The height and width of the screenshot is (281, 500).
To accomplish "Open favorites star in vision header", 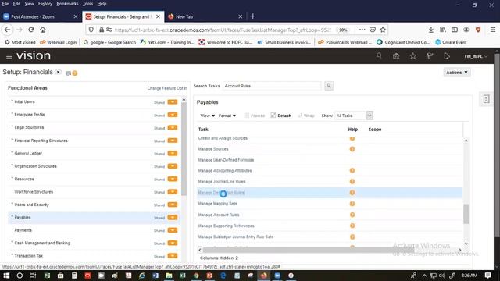I will (x=413, y=56).
